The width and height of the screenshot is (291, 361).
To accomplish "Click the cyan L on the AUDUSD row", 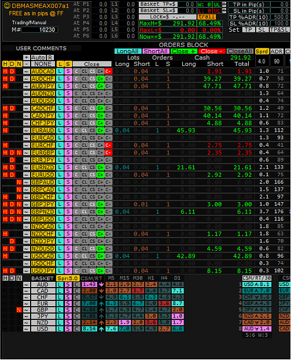I will point(60,101).
